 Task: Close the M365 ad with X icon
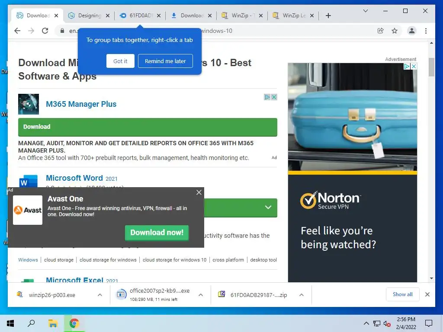[274, 97]
